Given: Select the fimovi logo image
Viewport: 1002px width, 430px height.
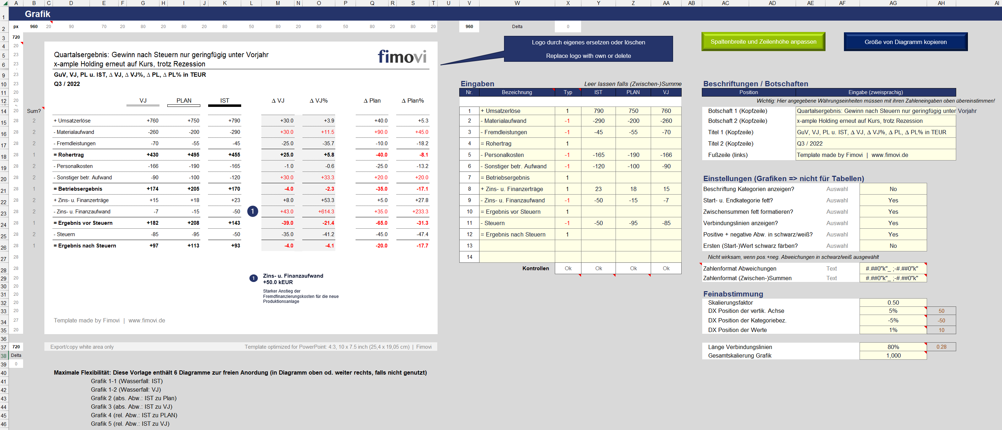Looking at the screenshot, I should [402, 57].
